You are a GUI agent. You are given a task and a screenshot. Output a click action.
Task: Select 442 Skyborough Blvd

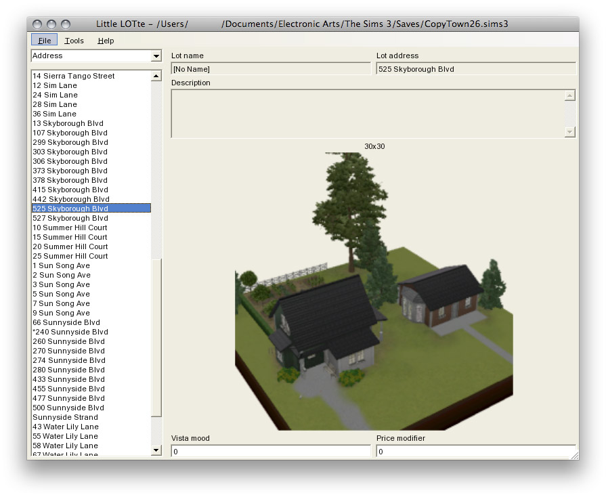(x=91, y=199)
